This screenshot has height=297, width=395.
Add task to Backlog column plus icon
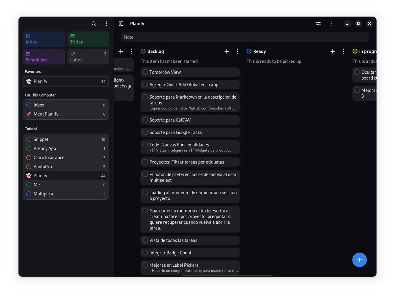pyautogui.click(x=226, y=51)
